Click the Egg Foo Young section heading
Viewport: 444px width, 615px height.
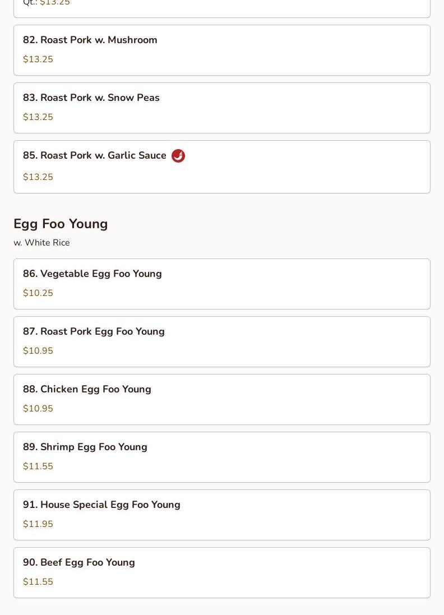(61, 224)
